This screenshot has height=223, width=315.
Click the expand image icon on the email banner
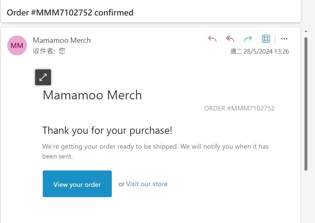43,77
